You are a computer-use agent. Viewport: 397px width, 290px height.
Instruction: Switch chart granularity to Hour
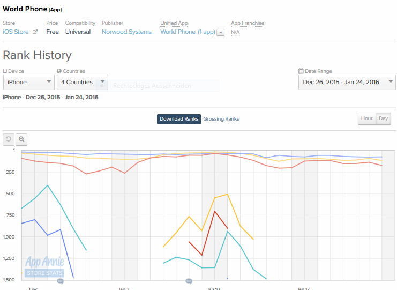pos(366,118)
